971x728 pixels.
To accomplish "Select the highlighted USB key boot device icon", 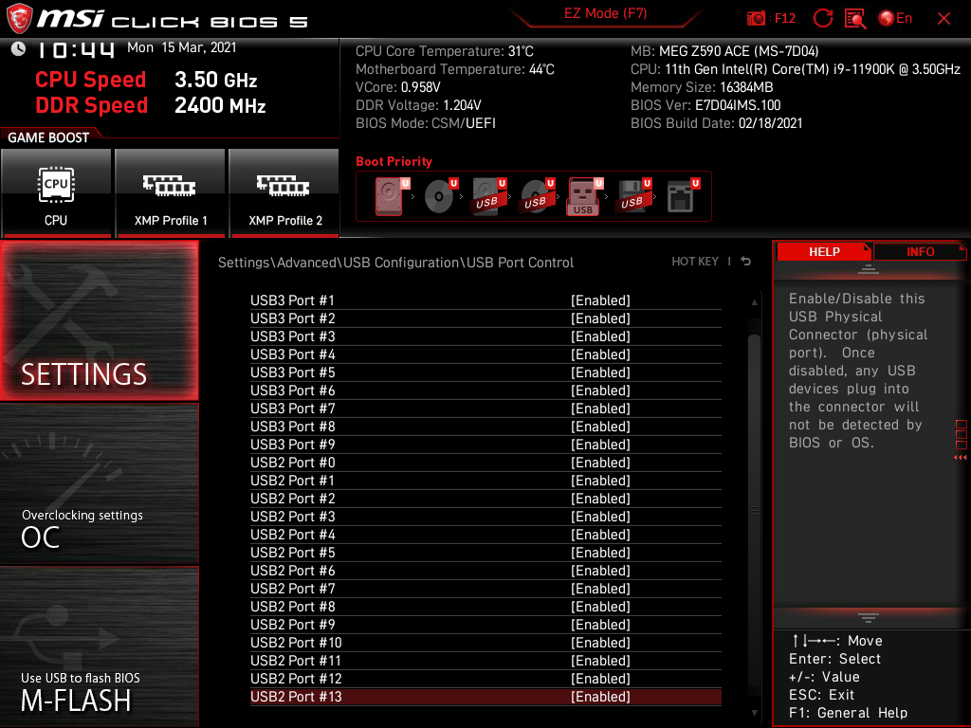I will click(x=585, y=197).
